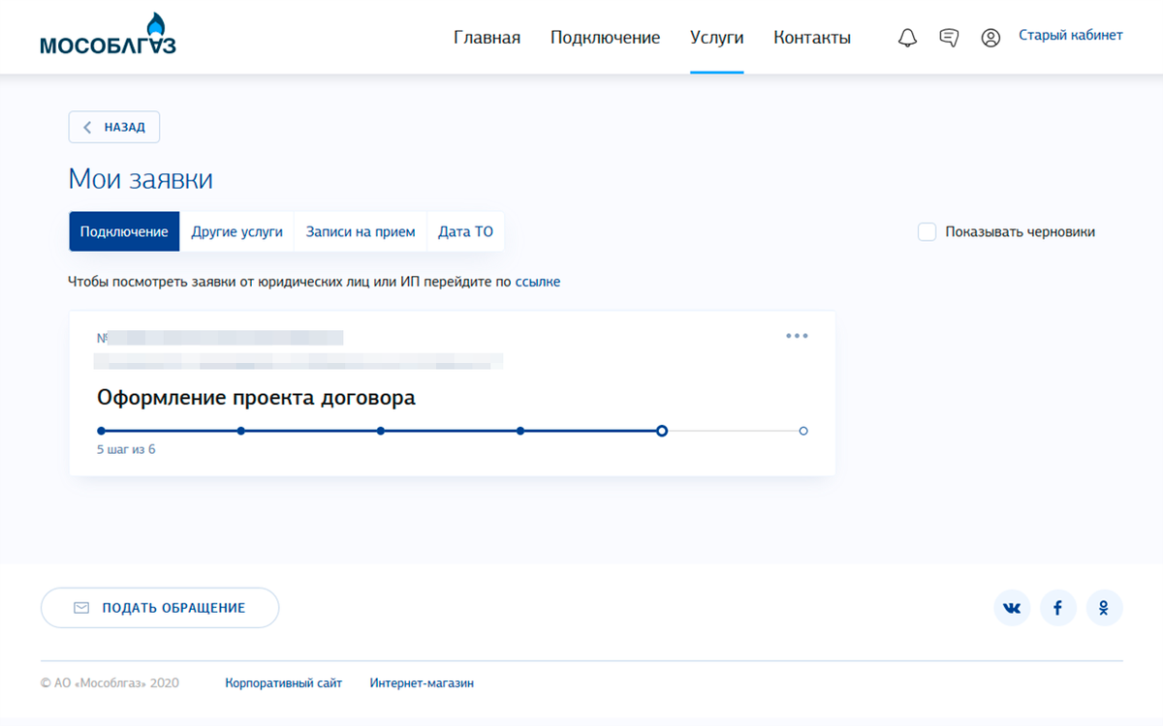Open the messages chat icon
Screen dimensions: 1163x726
(x=949, y=38)
